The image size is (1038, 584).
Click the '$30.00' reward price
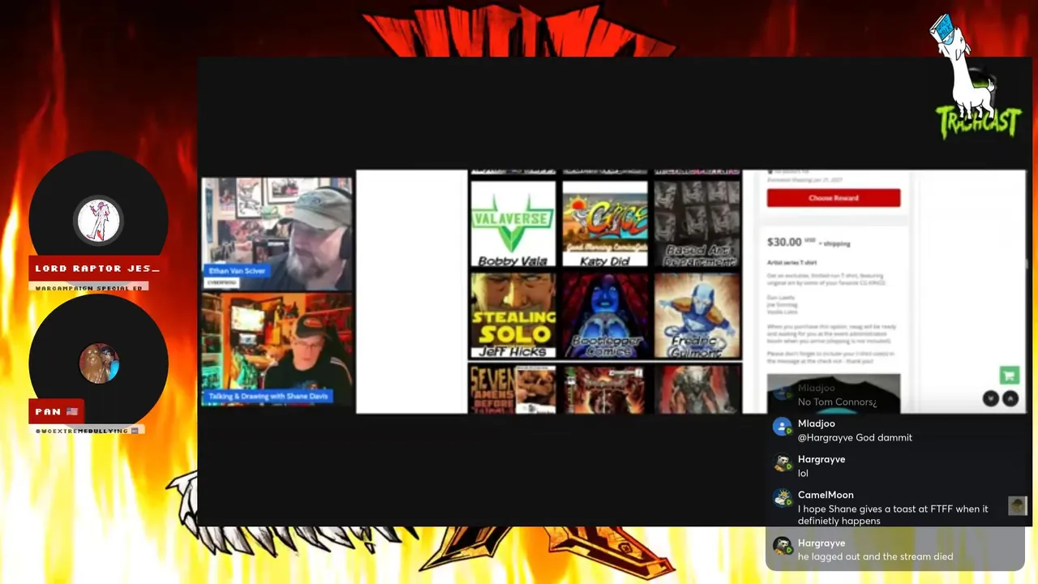pos(785,242)
